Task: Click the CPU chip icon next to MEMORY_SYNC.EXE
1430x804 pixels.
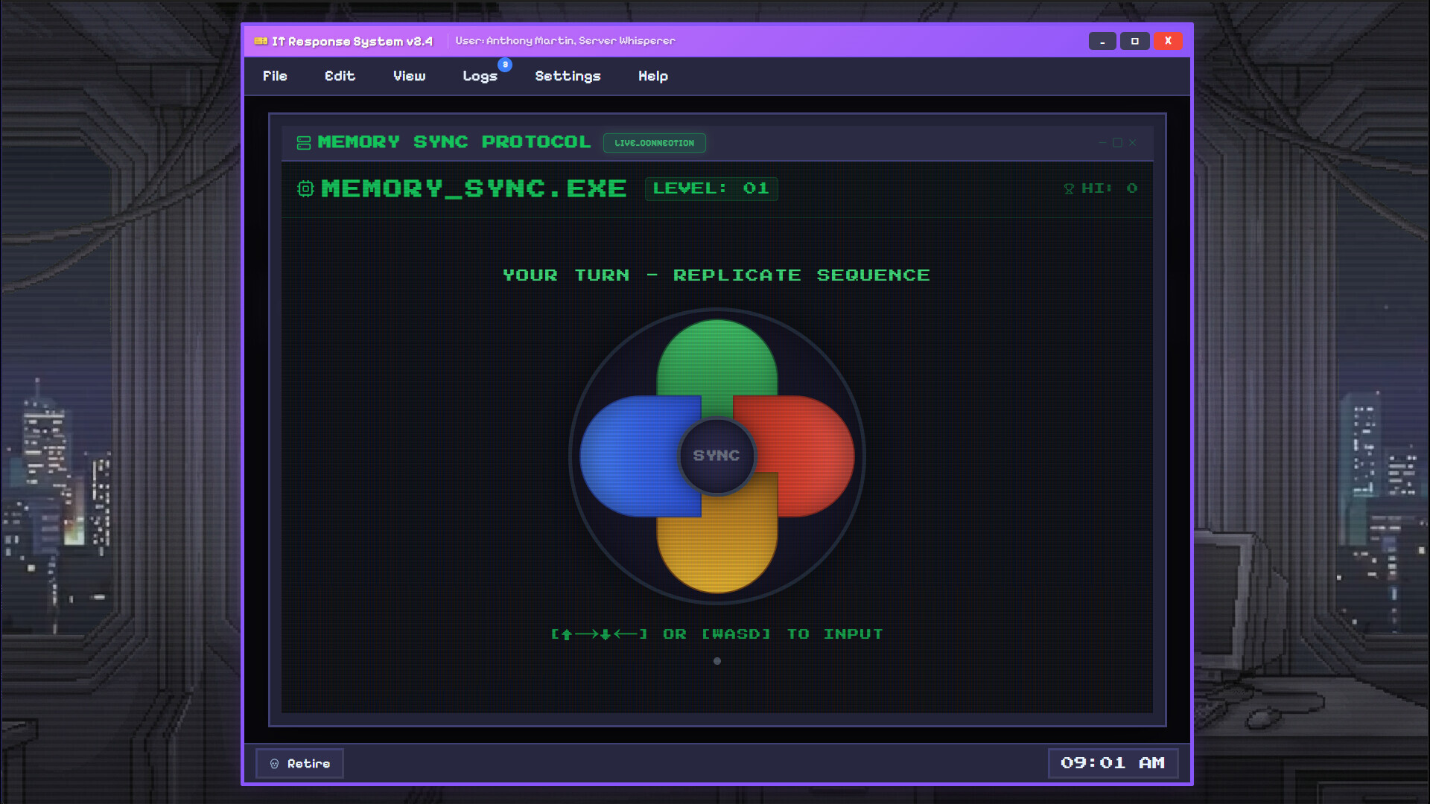Action: [x=304, y=189]
